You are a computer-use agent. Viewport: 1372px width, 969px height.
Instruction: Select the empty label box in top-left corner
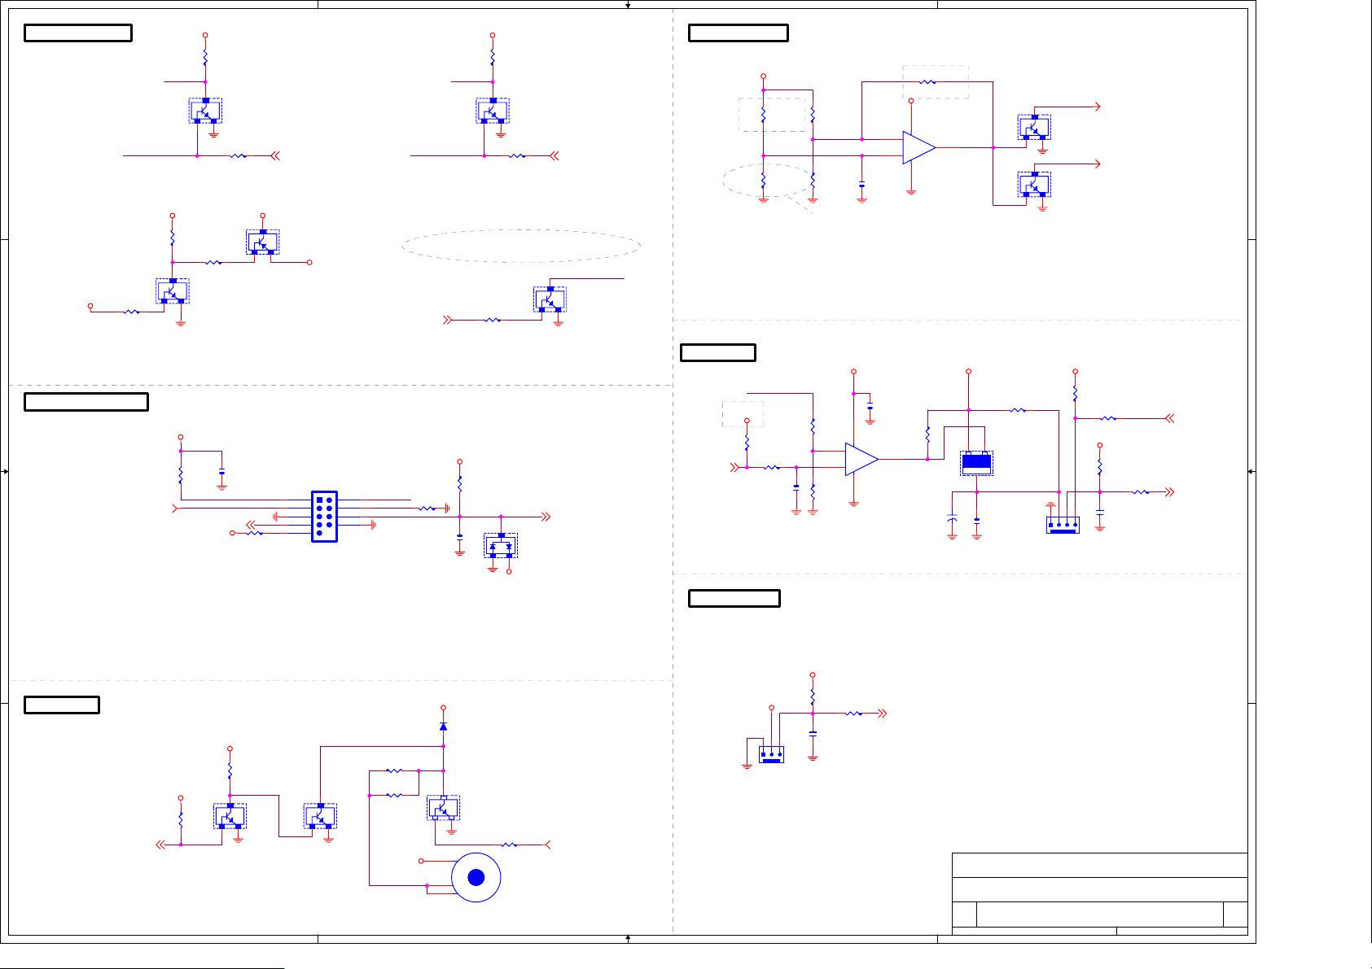(x=78, y=33)
